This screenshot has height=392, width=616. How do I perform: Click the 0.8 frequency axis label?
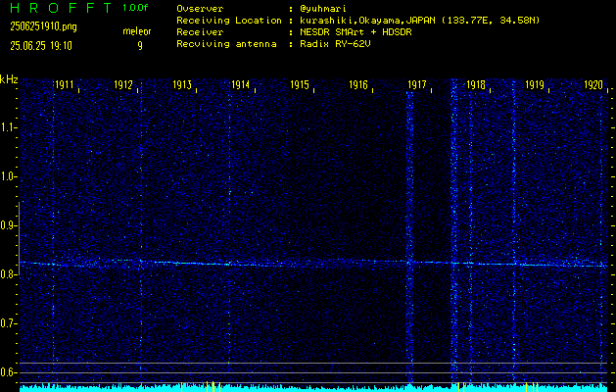pyautogui.click(x=7, y=274)
